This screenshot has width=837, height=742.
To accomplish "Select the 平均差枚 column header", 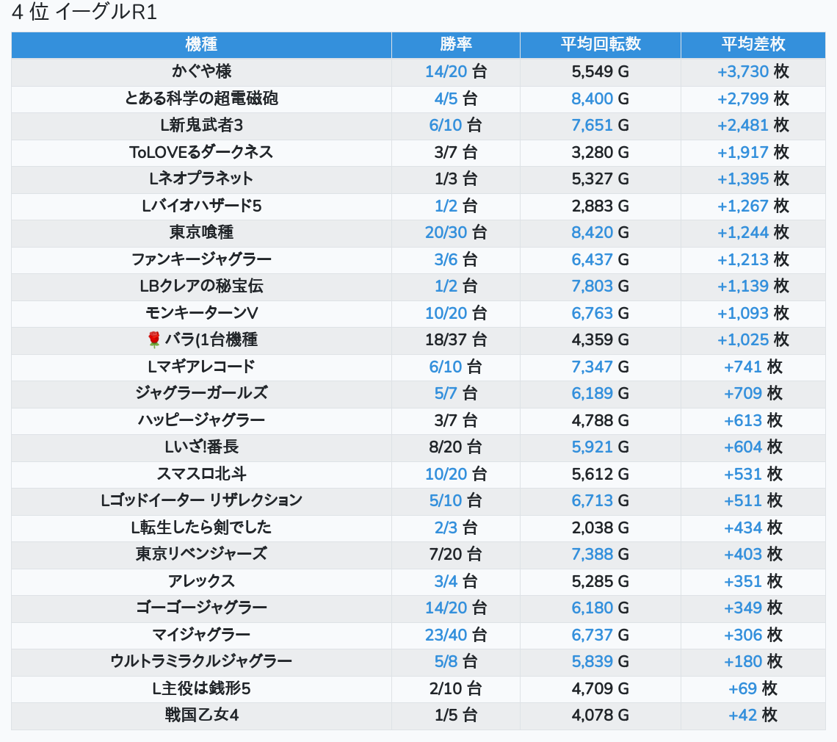I will pyautogui.click(x=753, y=44).
